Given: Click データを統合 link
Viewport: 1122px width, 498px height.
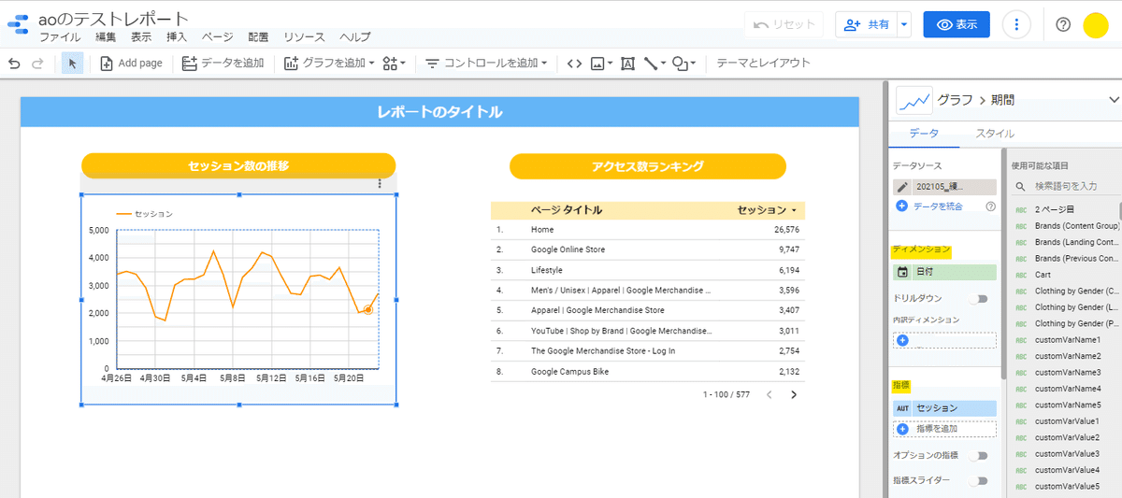Looking at the screenshot, I should 938,206.
